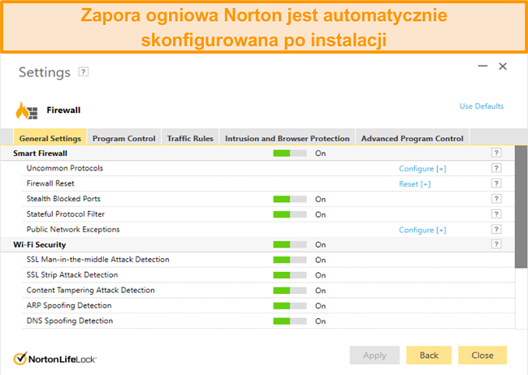
Task: Click the Uncommon Protocols label
Action: 65,168
